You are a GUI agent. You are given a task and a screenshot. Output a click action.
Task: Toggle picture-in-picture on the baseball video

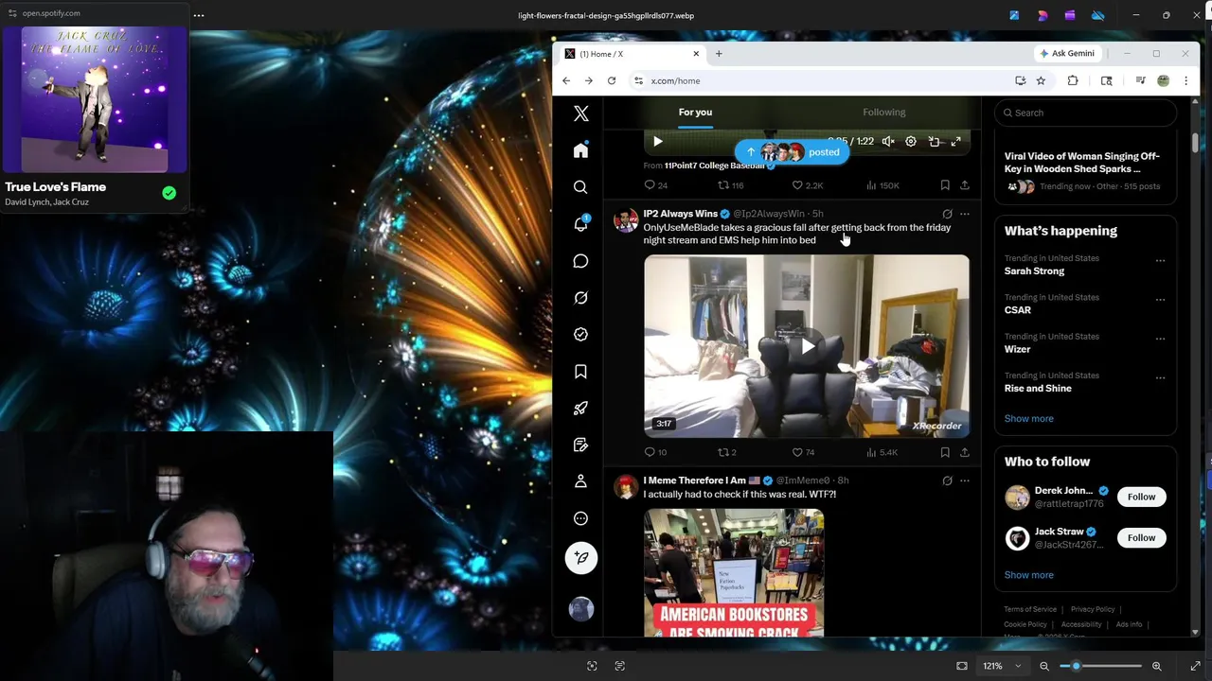pyautogui.click(x=934, y=142)
